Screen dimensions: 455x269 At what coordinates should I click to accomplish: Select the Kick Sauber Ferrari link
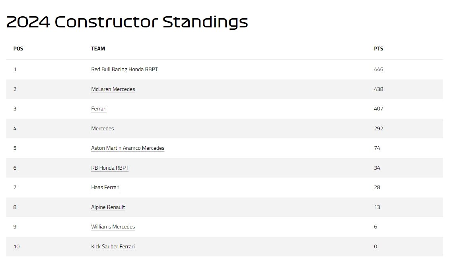point(113,246)
